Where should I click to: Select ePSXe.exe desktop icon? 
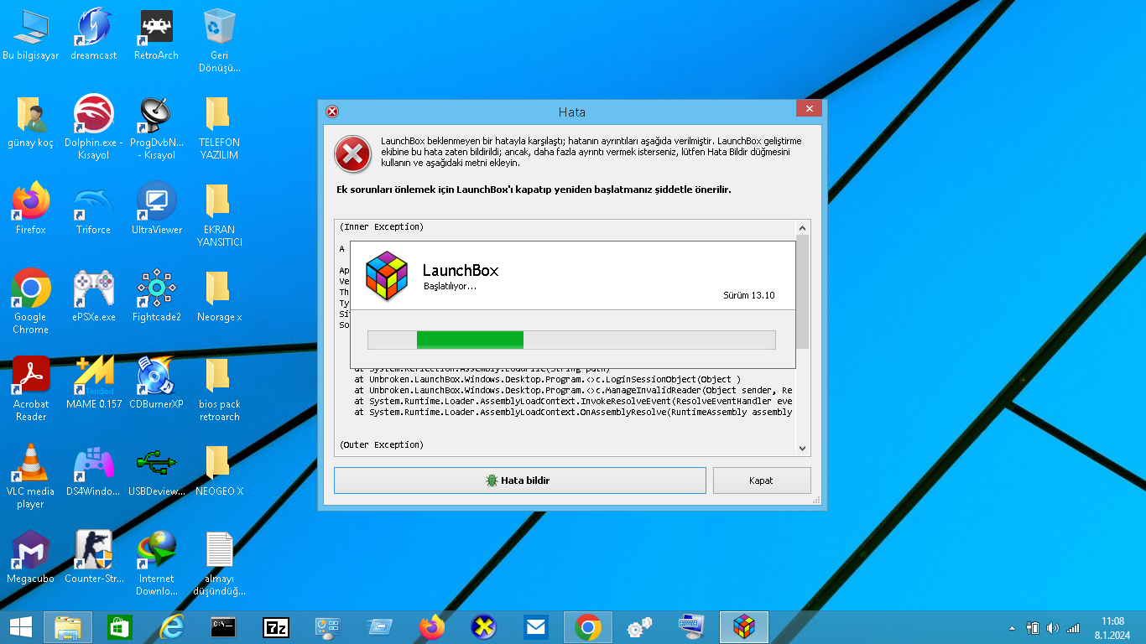point(93,295)
